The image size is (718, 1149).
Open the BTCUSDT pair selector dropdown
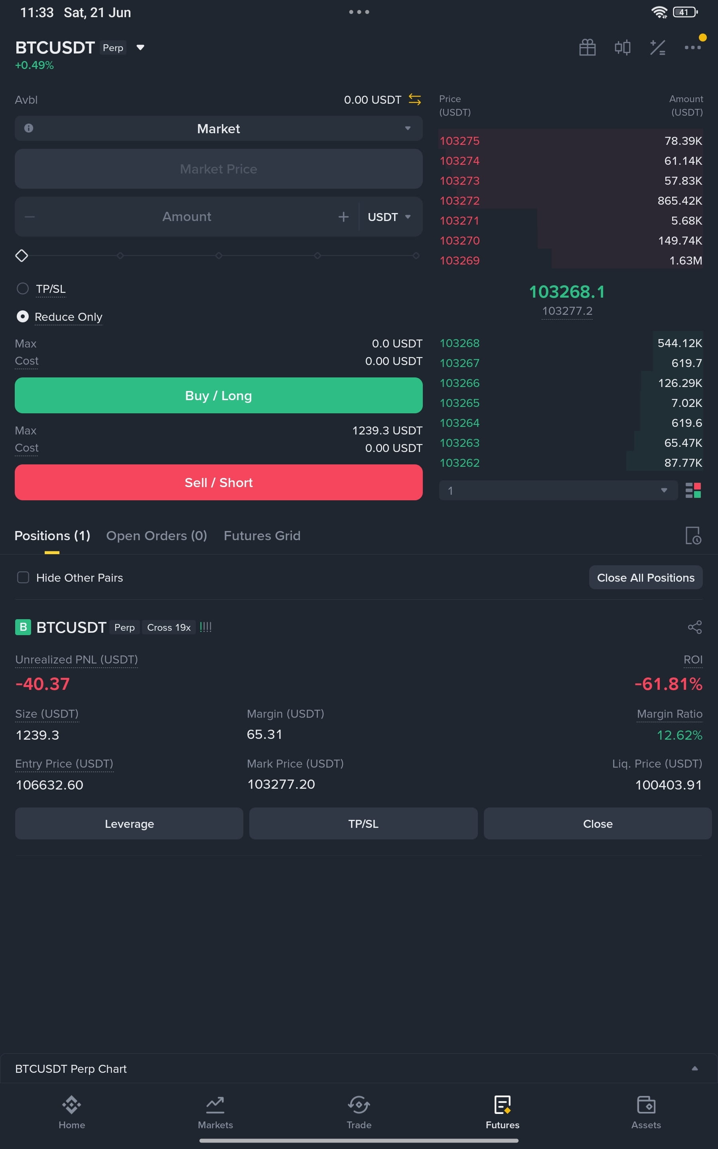coord(140,47)
